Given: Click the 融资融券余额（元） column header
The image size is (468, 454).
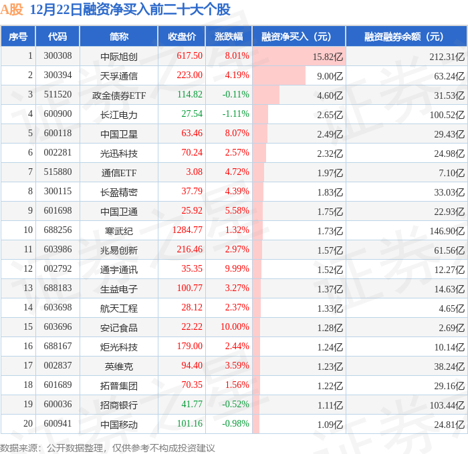Looking at the screenshot, I should pos(406,36).
